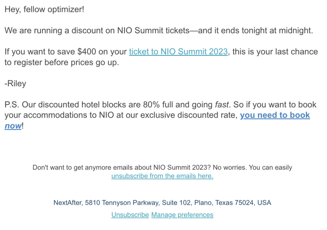327x230 pixels.
Task: Click the italic "now" link text
Action: coord(13,126)
